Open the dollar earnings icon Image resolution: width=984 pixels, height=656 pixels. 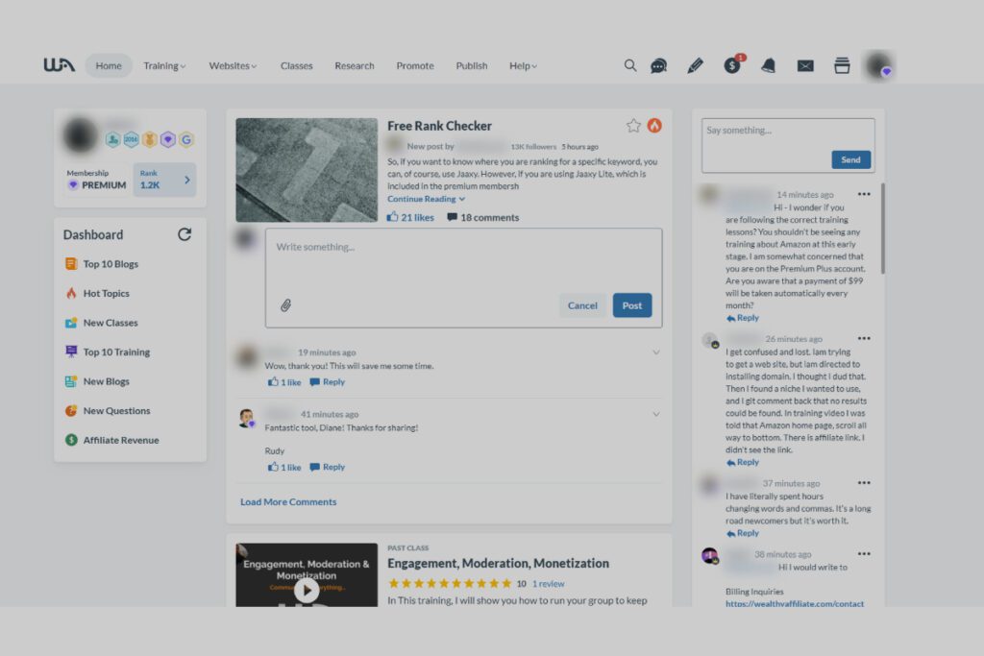[x=732, y=64]
